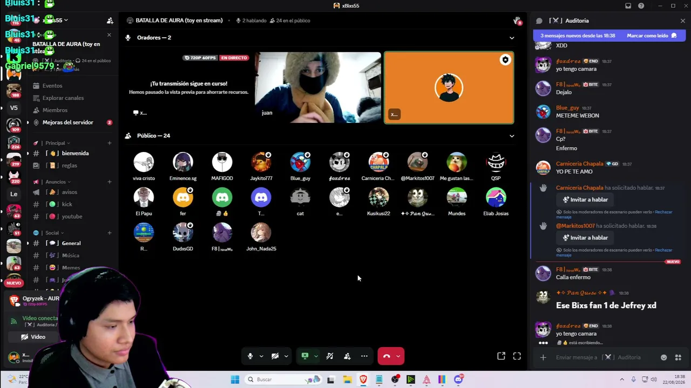Click the move to audience icon
Image resolution: width=691 pixels, height=388 pixels.
(x=347, y=356)
